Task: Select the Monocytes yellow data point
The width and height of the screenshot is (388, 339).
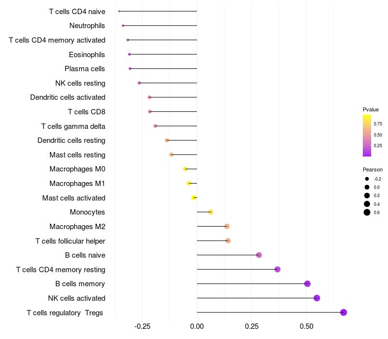Action: click(210, 212)
